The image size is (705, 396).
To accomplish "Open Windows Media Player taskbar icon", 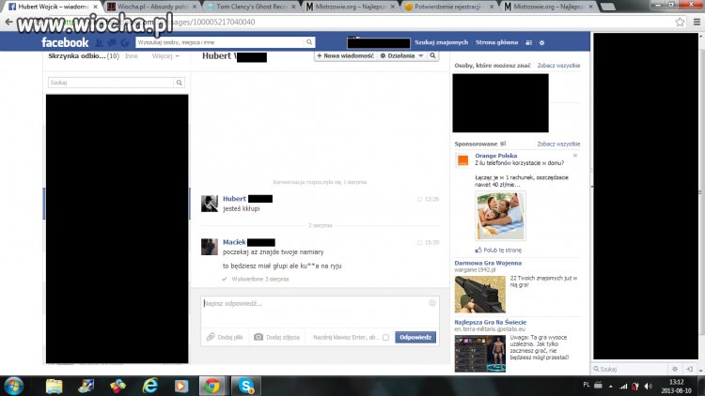I will click(x=181, y=386).
